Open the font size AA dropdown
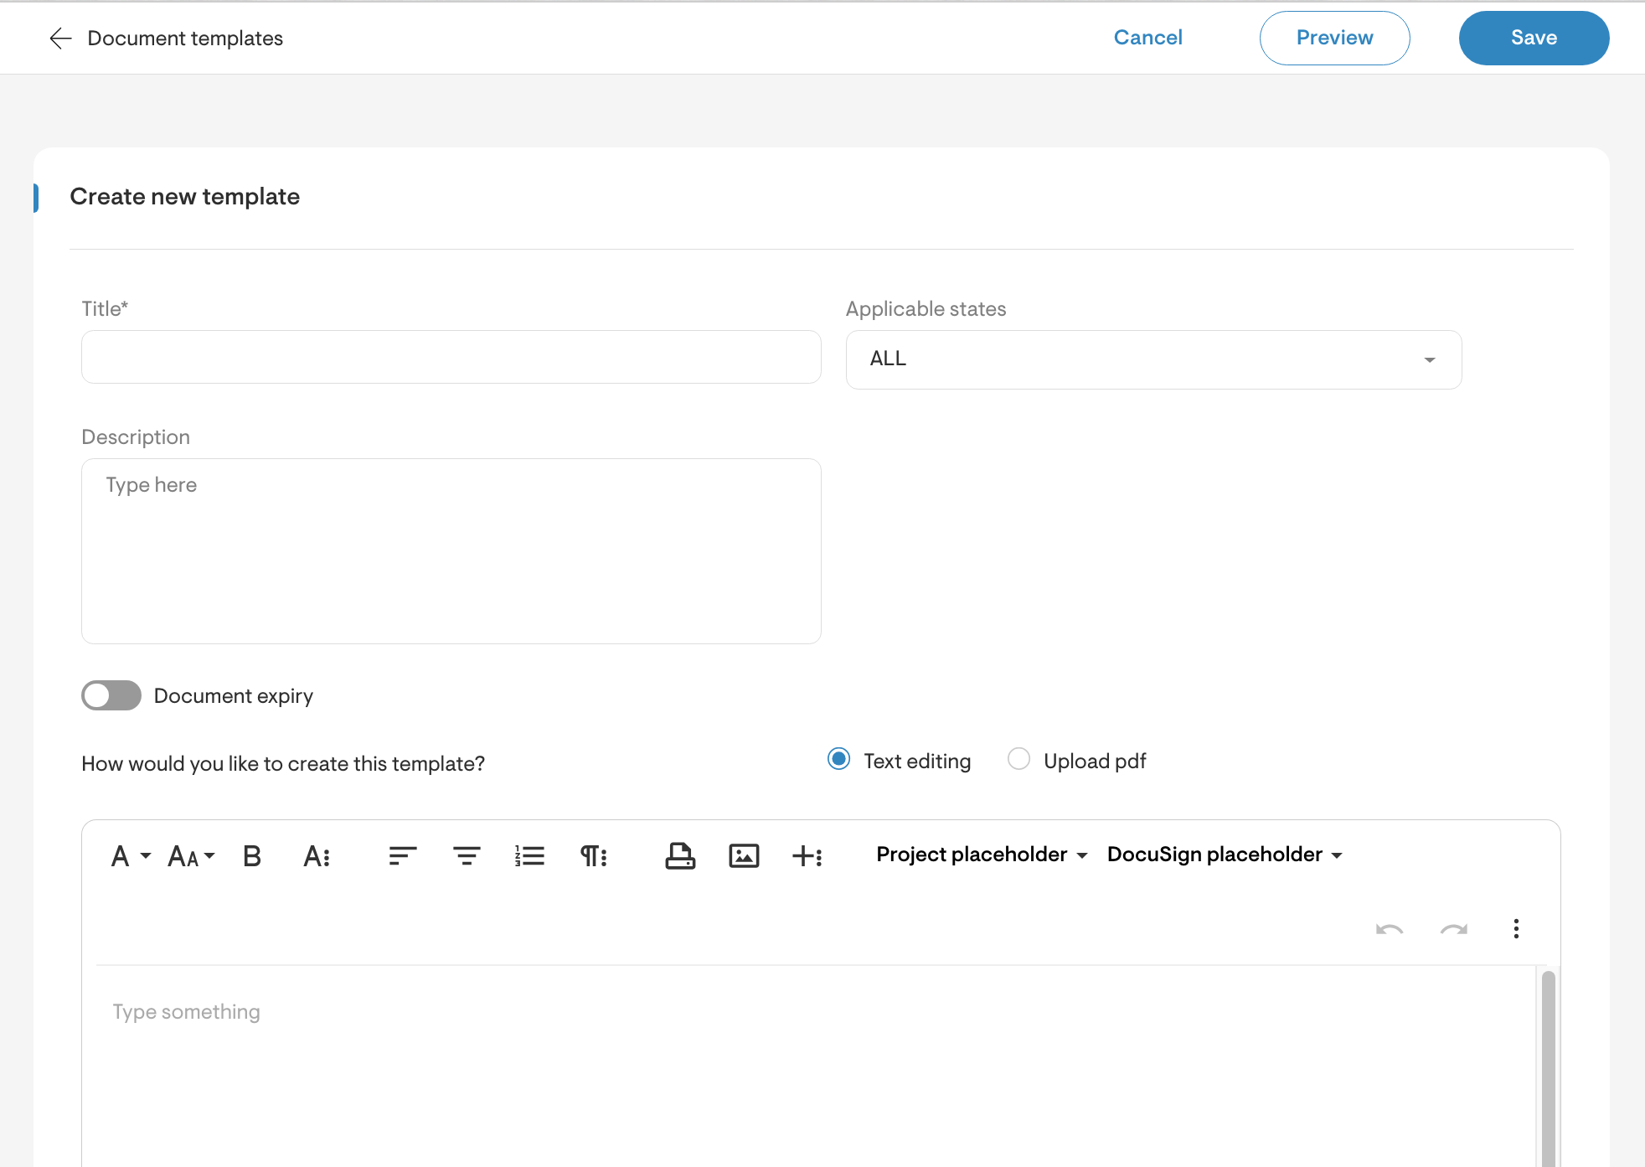This screenshot has height=1167, width=1645. [192, 856]
